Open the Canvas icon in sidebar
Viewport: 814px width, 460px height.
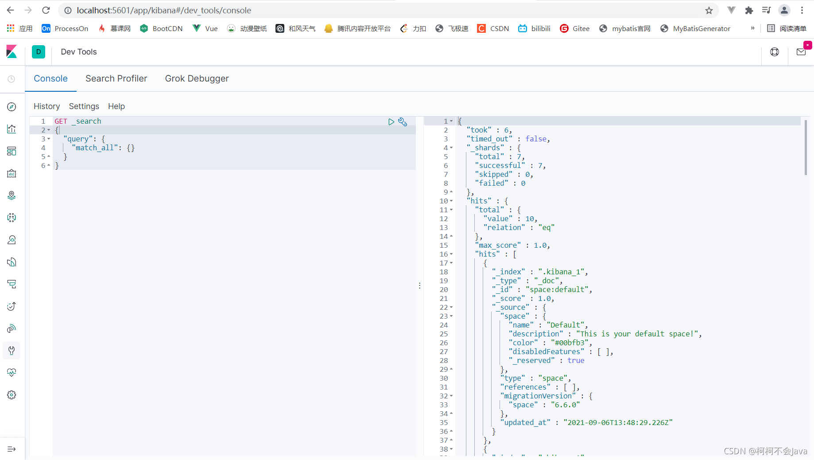click(x=12, y=173)
